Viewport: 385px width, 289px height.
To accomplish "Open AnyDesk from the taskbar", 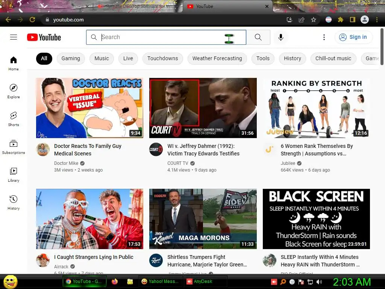I will pos(205,281).
